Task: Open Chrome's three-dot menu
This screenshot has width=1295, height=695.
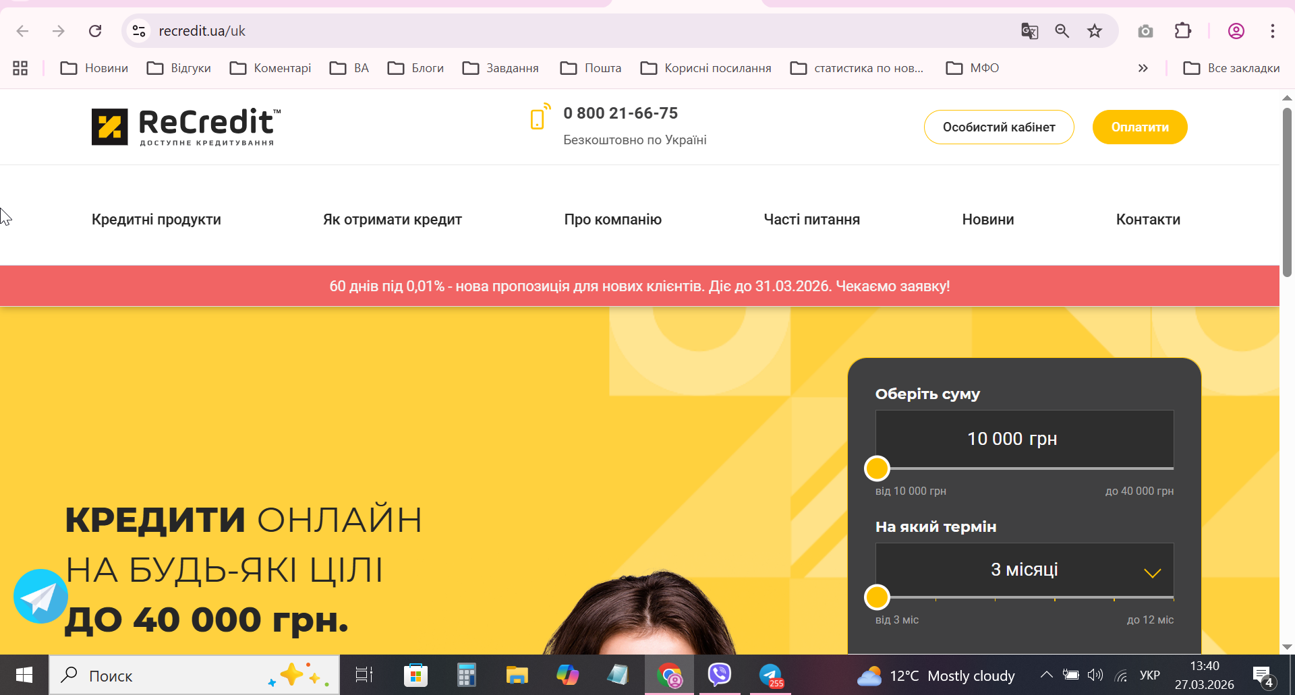Action: (1273, 31)
